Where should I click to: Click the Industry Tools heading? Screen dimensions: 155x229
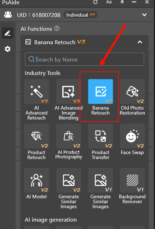point(42,73)
